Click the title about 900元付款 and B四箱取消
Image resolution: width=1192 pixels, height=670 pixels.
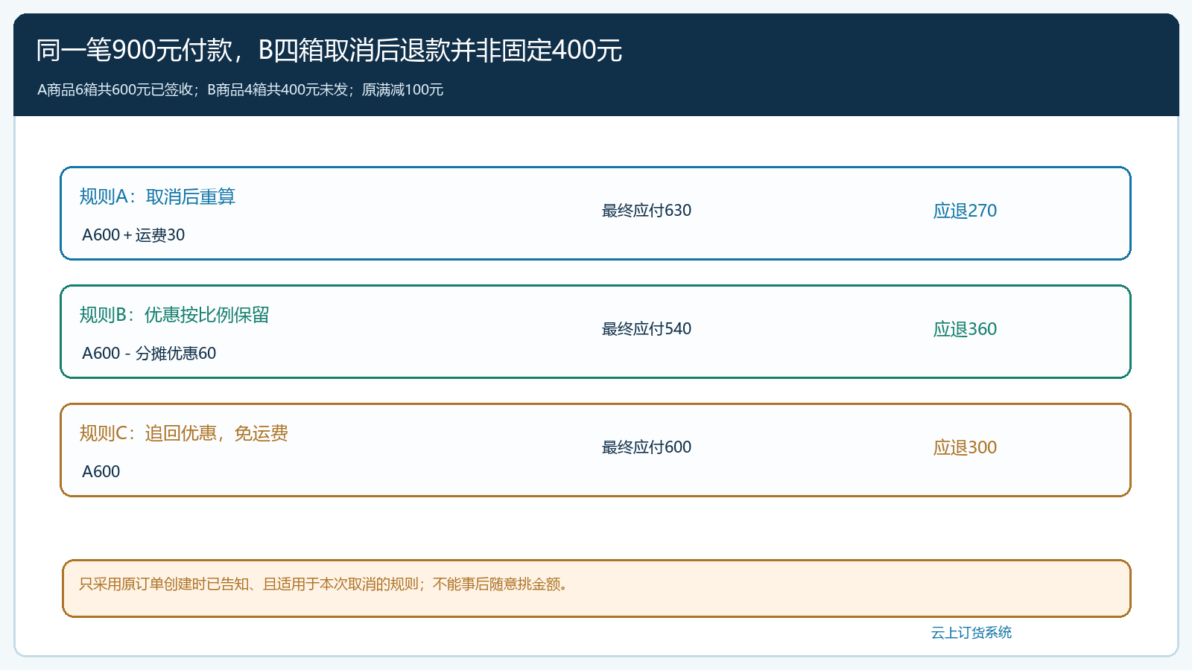329,50
